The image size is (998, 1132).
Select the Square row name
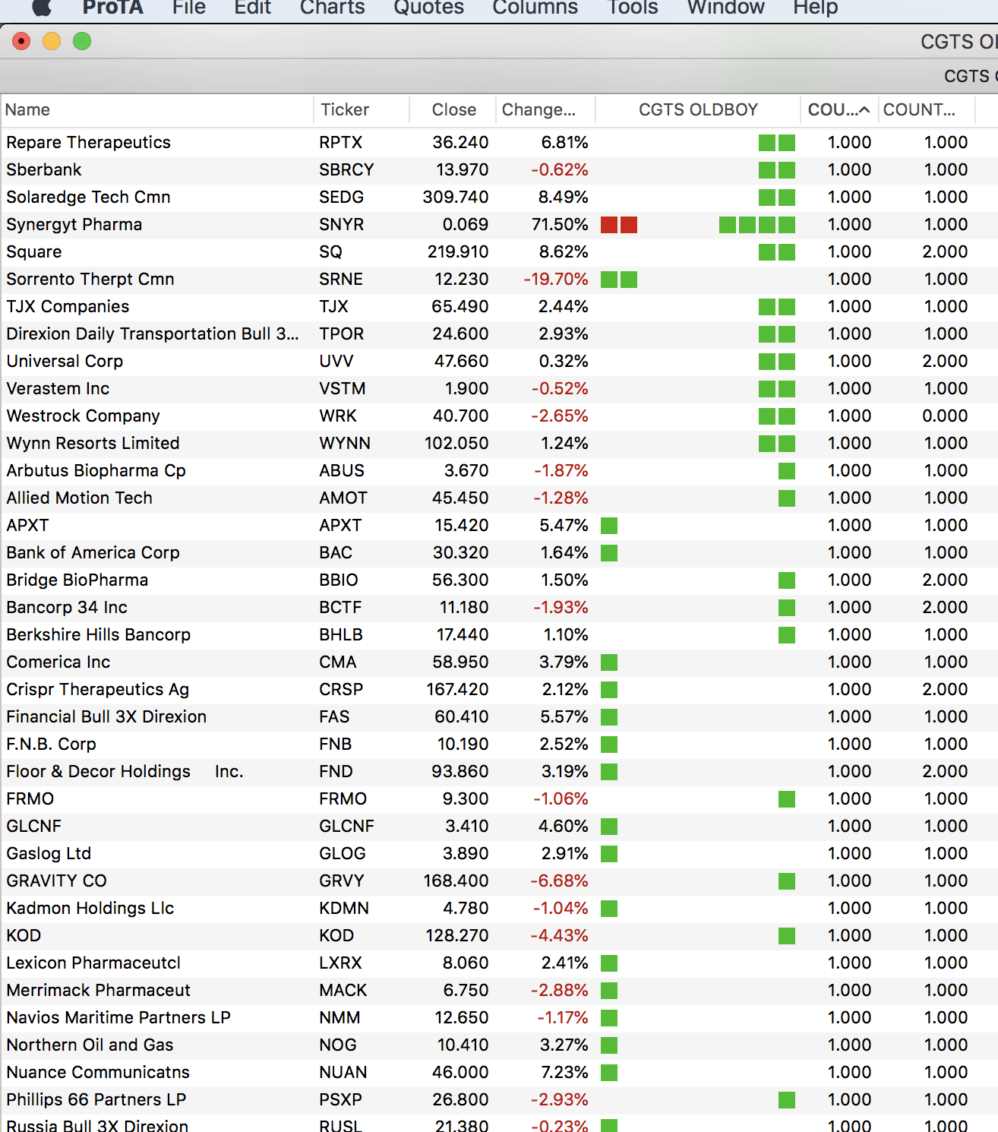coord(34,252)
